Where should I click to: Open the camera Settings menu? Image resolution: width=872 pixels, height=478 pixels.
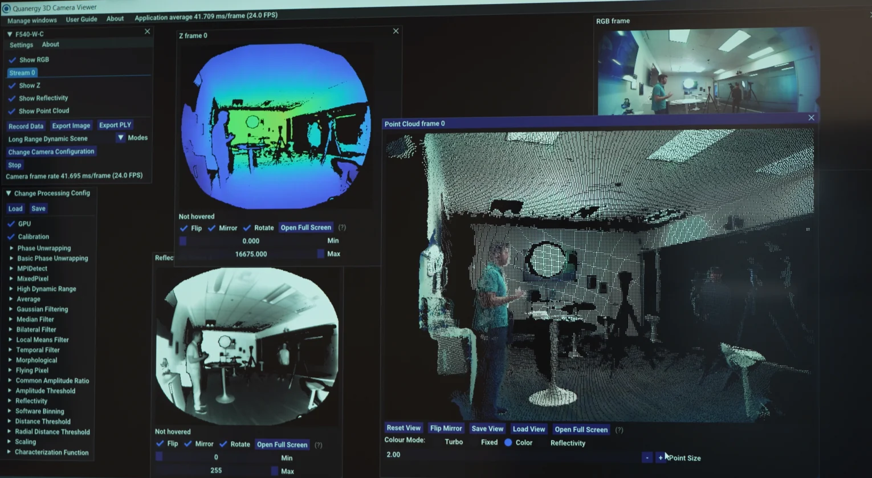(21, 45)
